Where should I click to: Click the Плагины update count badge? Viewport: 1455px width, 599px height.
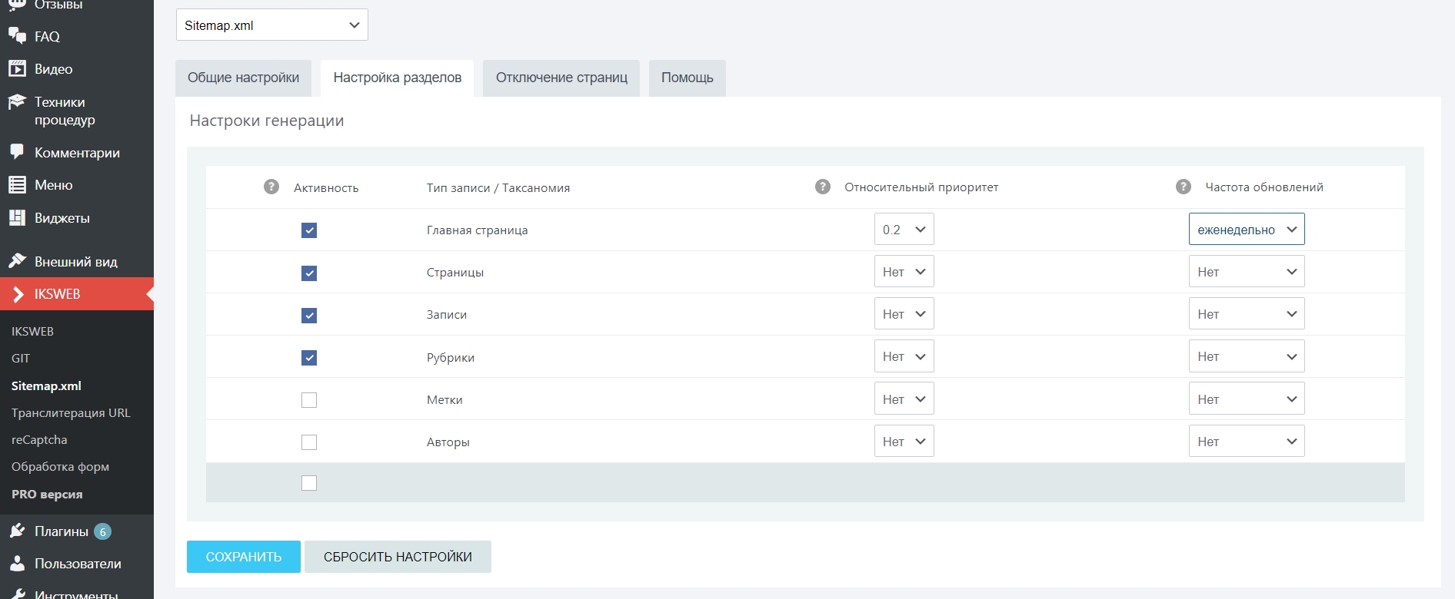[102, 531]
